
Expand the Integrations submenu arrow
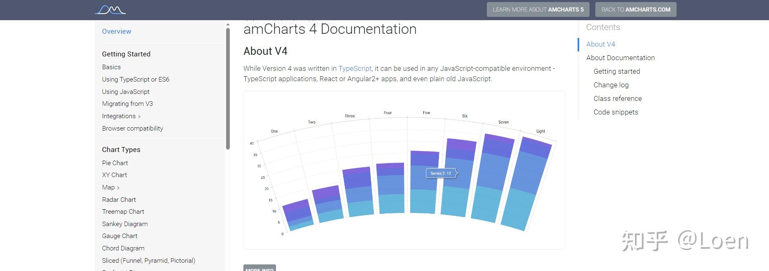(139, 117)
